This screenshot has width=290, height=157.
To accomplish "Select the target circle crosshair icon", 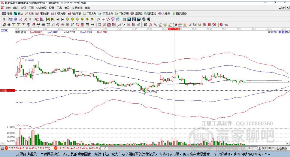I will pos(58,25).
